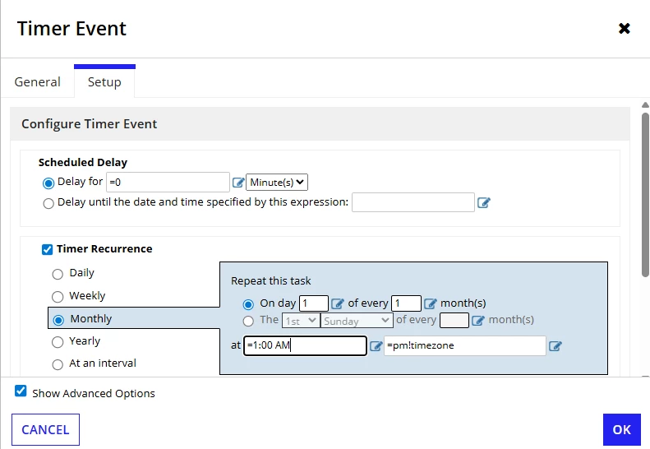
Task: Choose Yearly recurrence
Action: (x=58, y=342)
